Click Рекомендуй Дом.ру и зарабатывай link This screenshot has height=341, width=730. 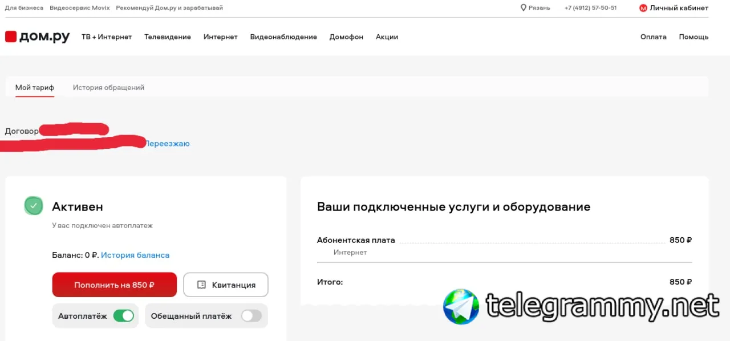tap(169, 8)
